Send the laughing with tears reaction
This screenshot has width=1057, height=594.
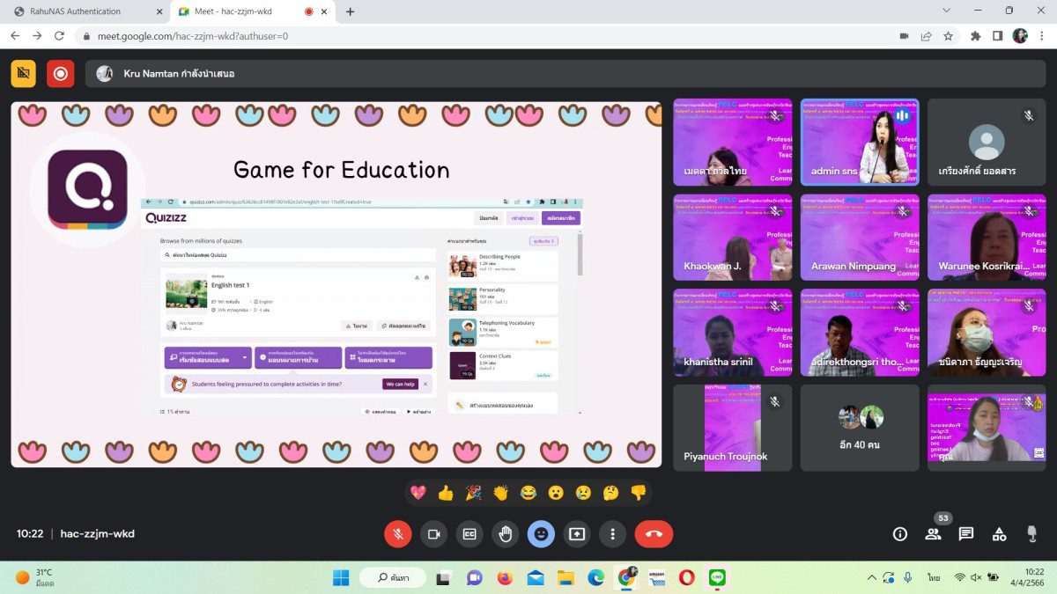[528, 493]
